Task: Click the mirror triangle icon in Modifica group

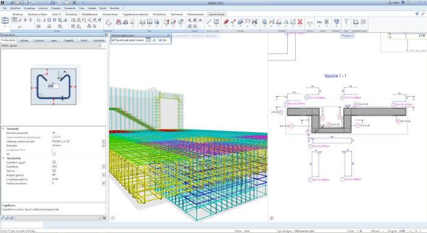Action: [x=285, y=22]
